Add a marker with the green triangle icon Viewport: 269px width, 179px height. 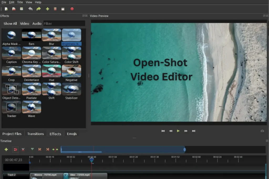tap(32, 149)
